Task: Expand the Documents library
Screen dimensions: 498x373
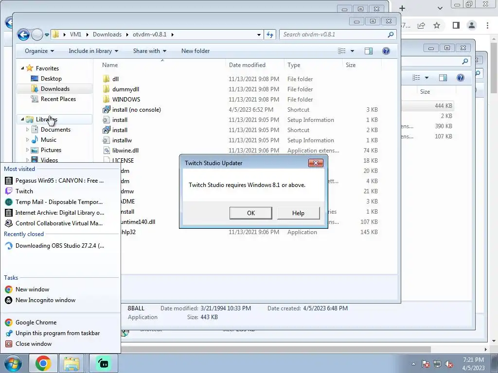Action: tap(27, 129)
